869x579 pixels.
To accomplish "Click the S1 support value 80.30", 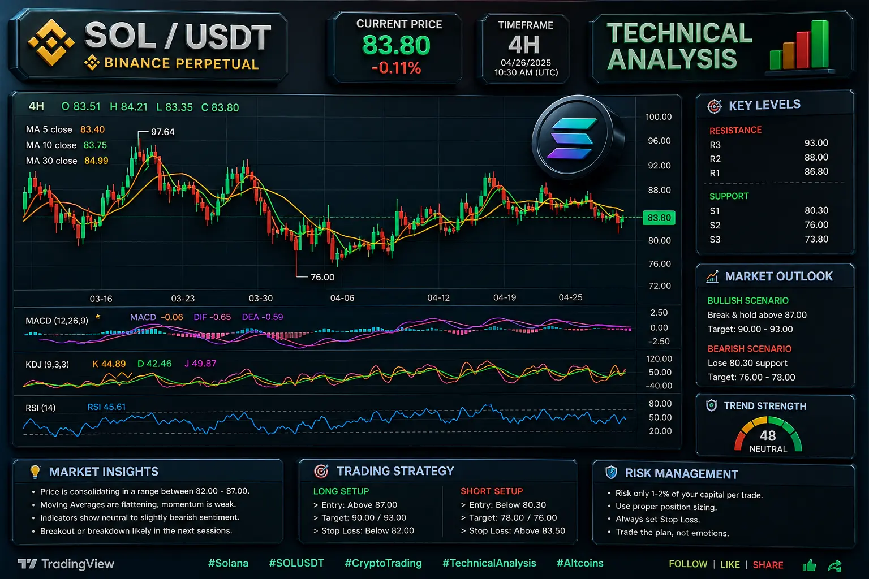I will point(816,210).
